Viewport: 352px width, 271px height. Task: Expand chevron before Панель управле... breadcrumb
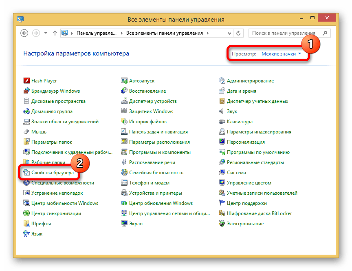tap(72, 33)
